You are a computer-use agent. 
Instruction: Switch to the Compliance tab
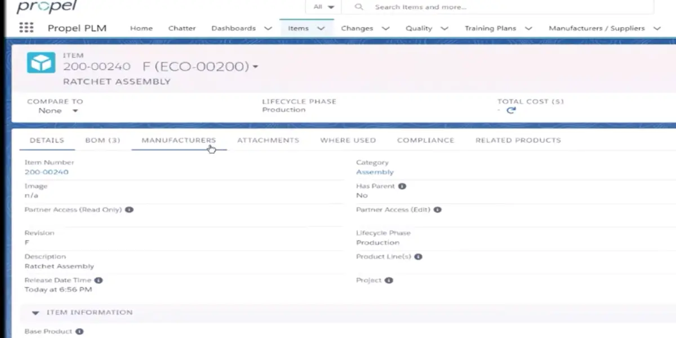pos(425,140)
